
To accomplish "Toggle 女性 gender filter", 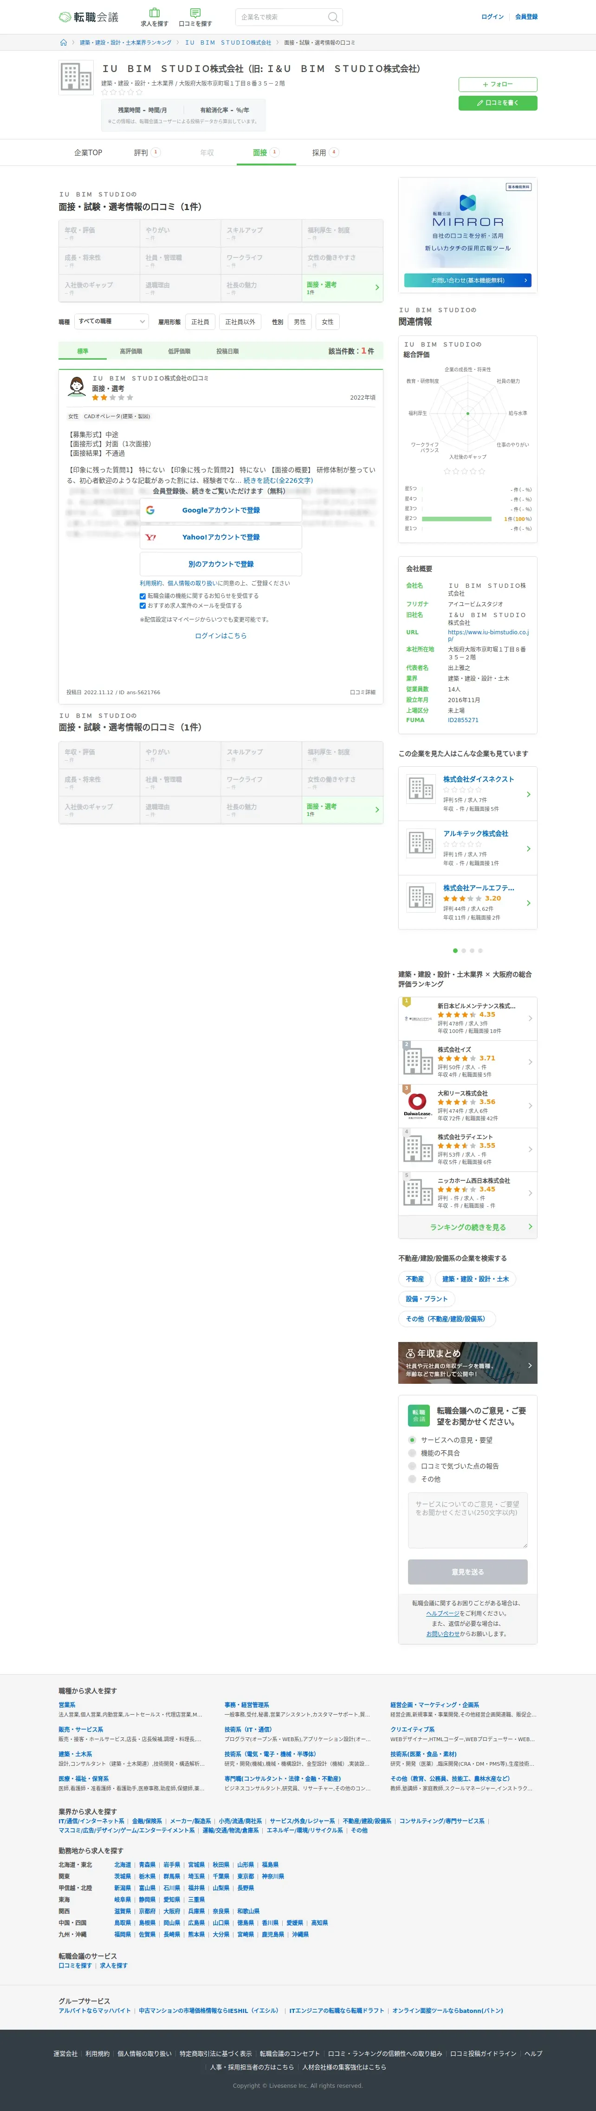I will coord(327,322).
